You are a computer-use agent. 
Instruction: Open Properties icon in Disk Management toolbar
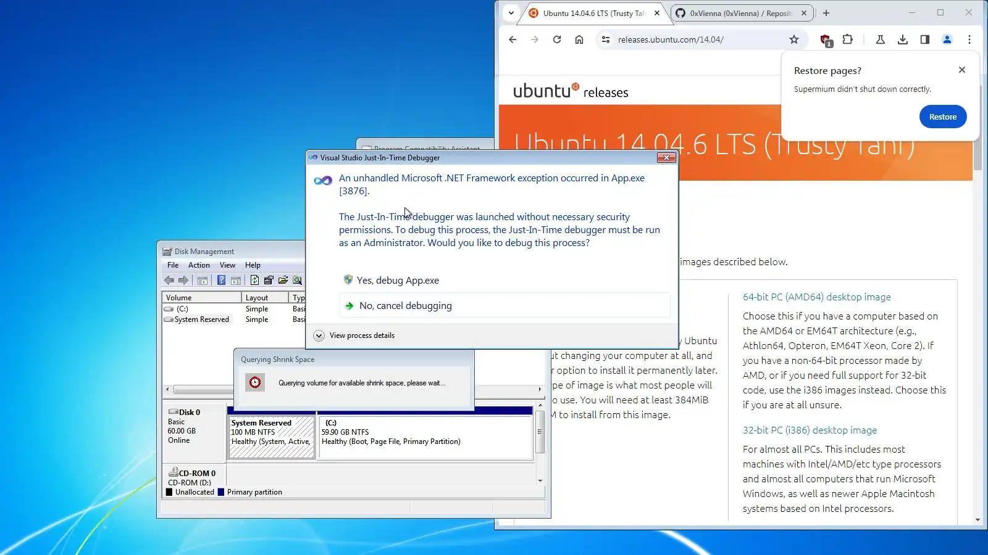[x=269, y=280]
